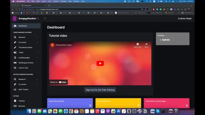Click the Placeholder Video title text
The image size is (205, 115).
pyautogui.click(x=63, y=45)
